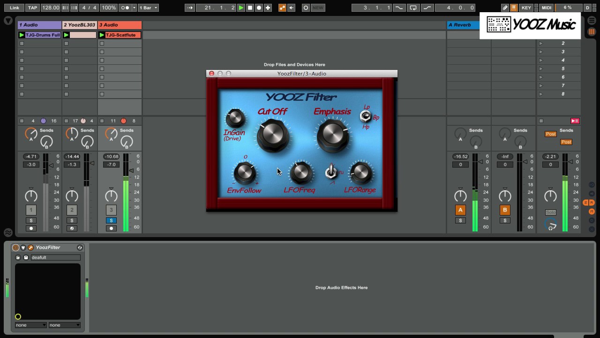The width and height of the screenshot is (600, 338).
Task: Click the Master volume fader handle
Action: [x=571, y=161]
